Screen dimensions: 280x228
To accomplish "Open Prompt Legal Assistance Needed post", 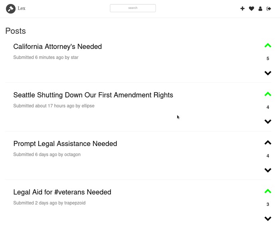I will (x=65, y=144).
